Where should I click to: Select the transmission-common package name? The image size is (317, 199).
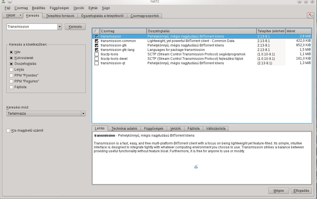[x=118, y=41]
